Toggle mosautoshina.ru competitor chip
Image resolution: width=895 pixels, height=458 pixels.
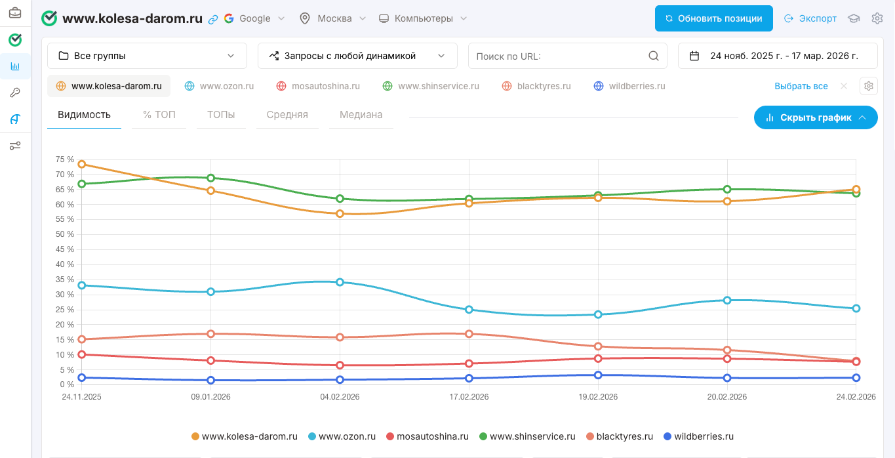318,86
